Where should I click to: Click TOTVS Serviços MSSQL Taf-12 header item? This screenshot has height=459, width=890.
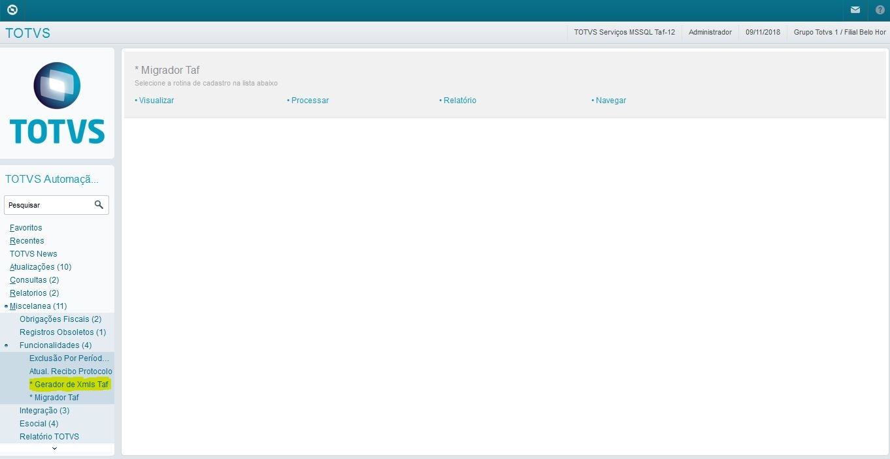tap(624, 32)
